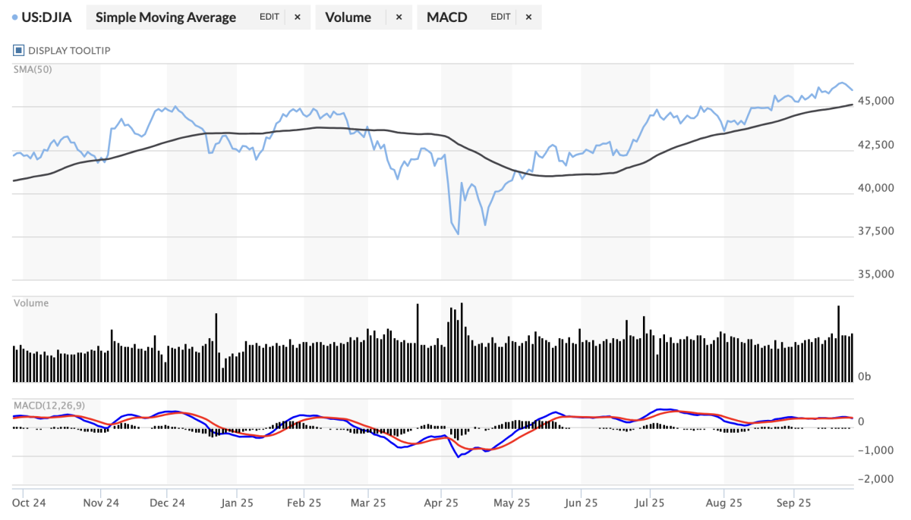Click the blue dot beside US:DJIA
This screenshot has height=520, width=911.
click(16, 17)
